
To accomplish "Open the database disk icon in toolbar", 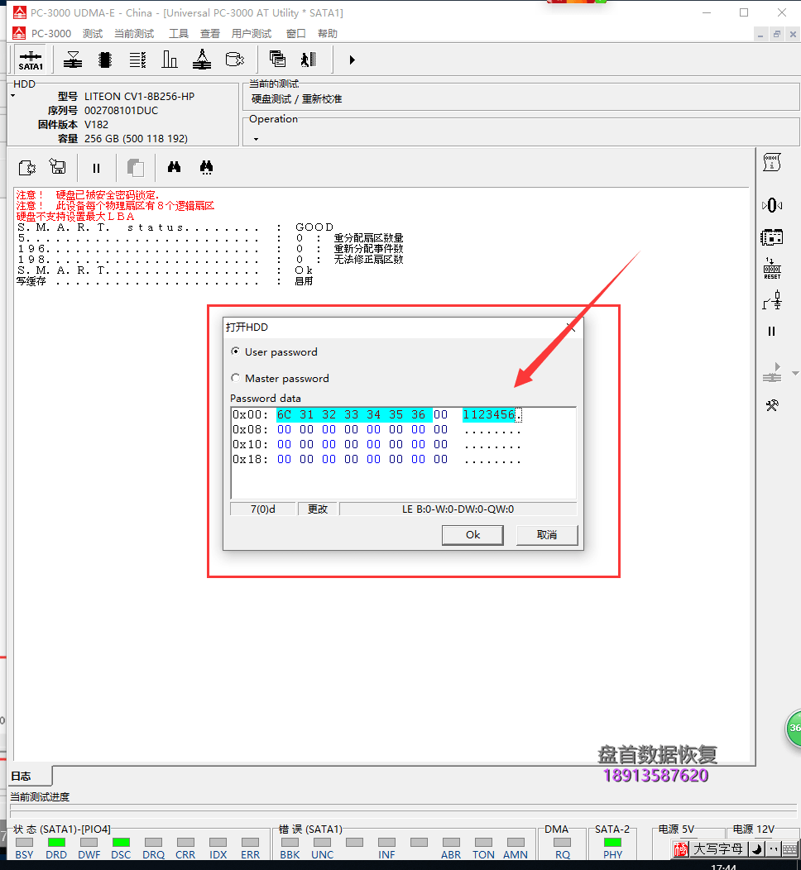I will pyautogui.click(x=235, y=60).
